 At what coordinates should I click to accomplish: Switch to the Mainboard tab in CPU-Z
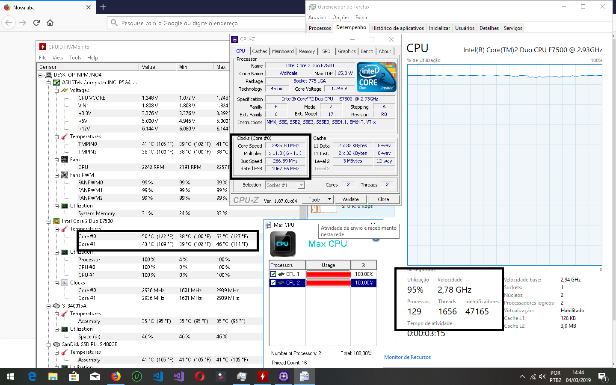coord(283,51)
